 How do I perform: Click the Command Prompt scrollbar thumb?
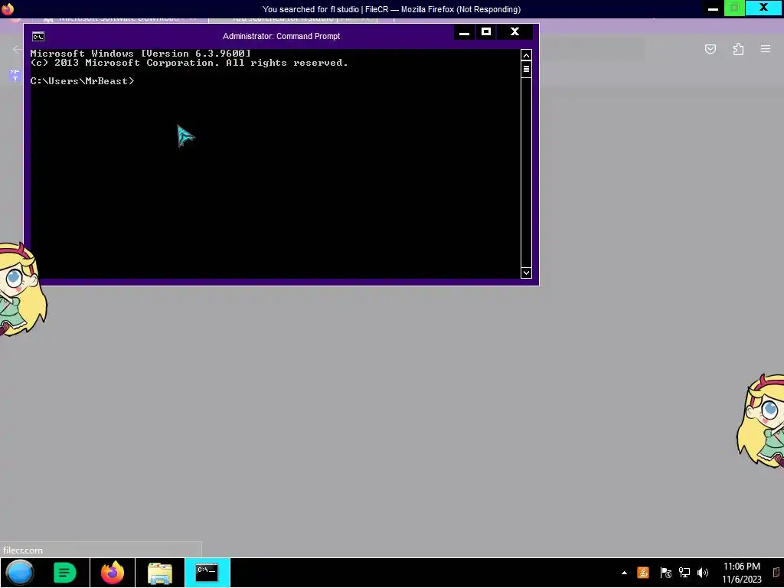pos(526,69)
